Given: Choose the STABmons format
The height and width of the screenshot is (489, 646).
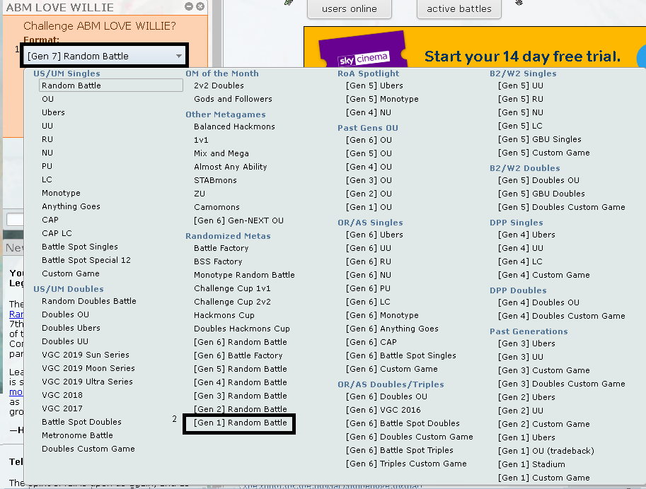Looking at the screenshot, I should tap(215, 180).
